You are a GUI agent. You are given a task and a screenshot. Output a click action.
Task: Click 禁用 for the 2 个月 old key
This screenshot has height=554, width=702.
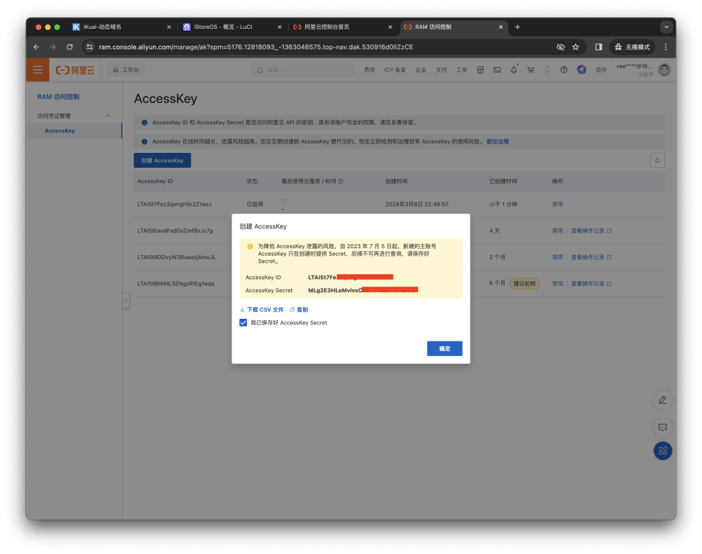(x=557, y=257)
